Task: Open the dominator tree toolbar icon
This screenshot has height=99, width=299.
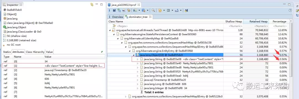Action: [x=119, y=10]
